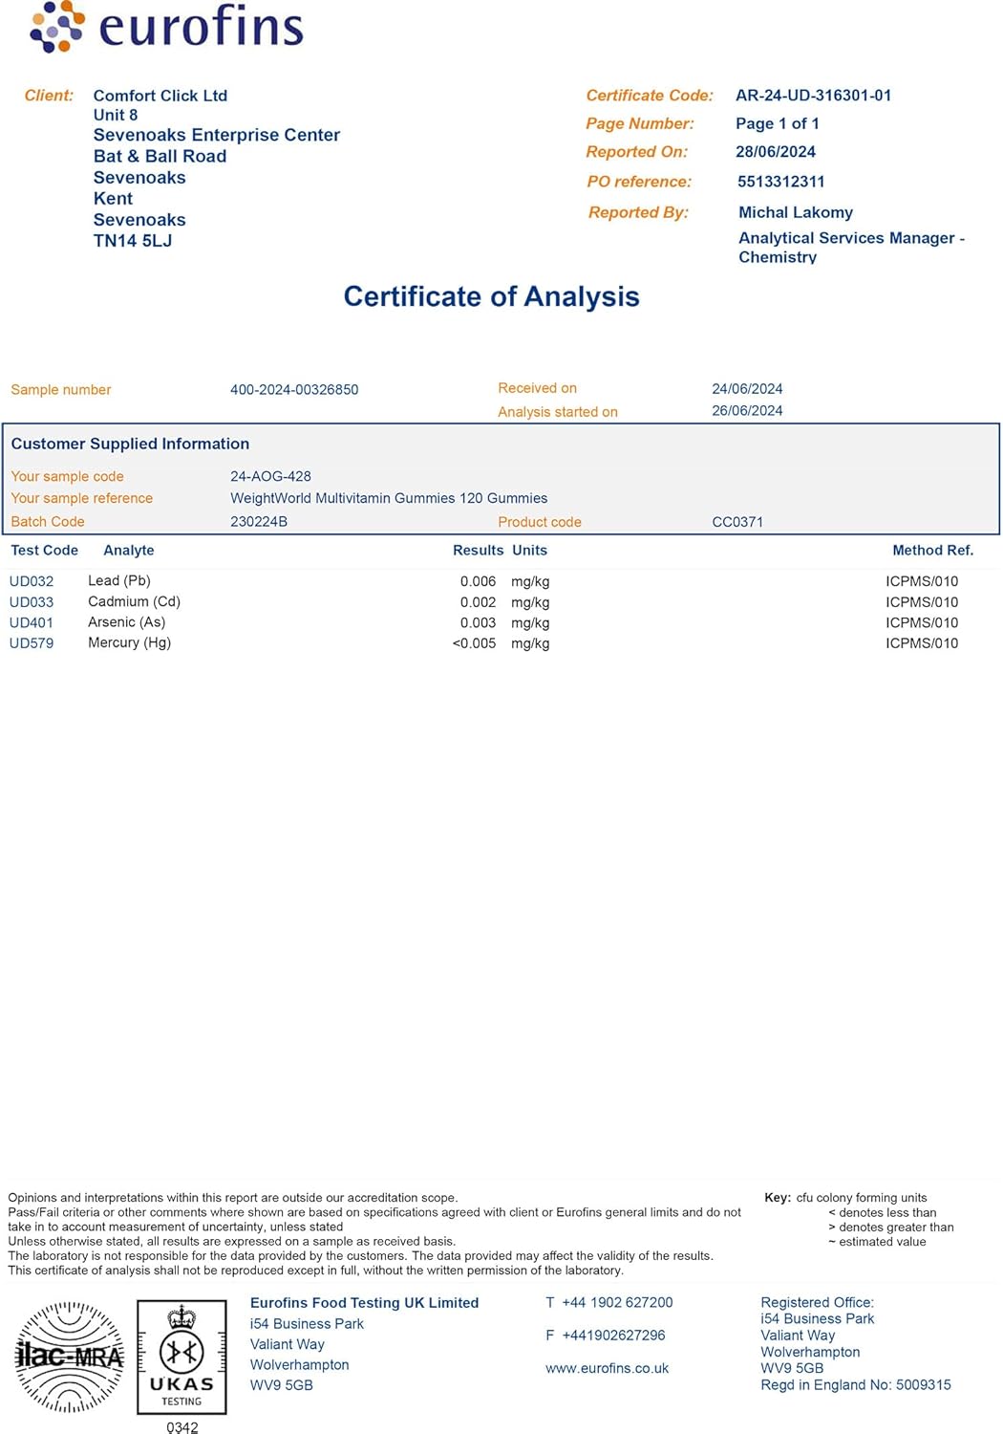Click the ilac-MRA accreditation logo
Viewport: 1003px width, 1434px height.
tap(70, 1356)
